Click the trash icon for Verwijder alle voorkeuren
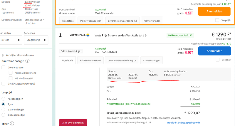The height and width of the screenshot is (126, 235). [3, 55]
